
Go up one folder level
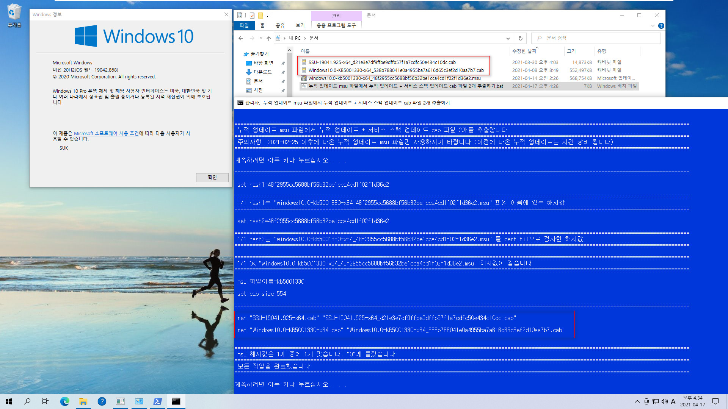point(269,38)
